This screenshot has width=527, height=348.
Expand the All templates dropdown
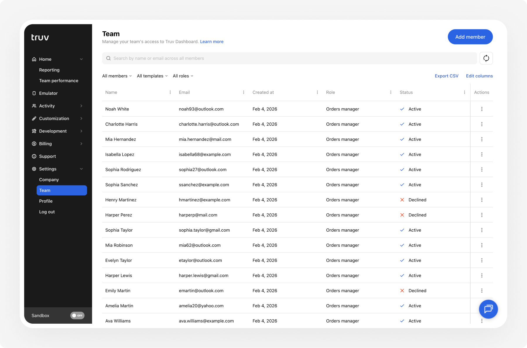point(152,76)
